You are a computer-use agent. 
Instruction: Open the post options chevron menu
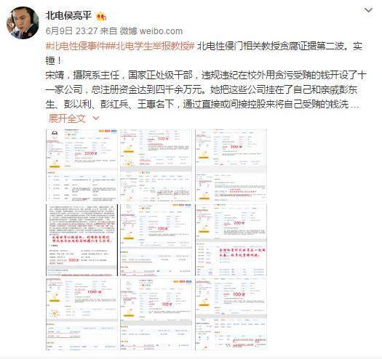tap(368, 10)
